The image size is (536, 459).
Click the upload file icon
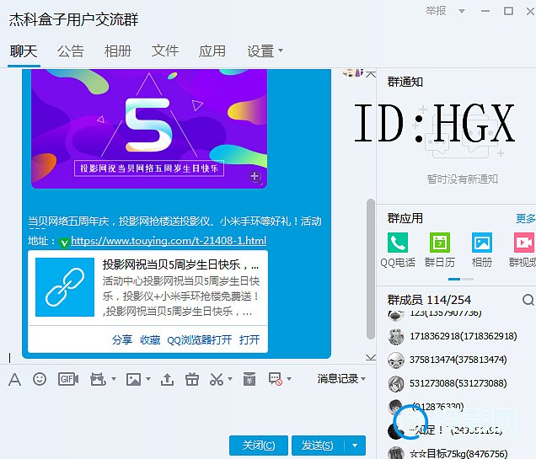(167, 379)
